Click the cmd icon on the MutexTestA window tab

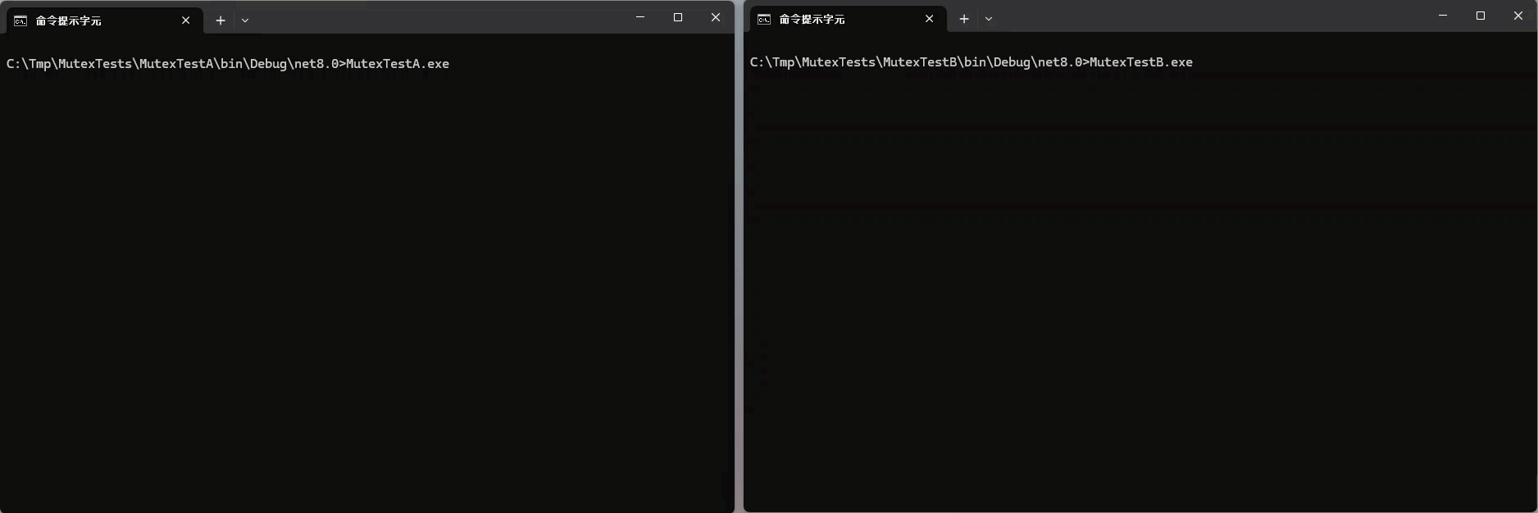[x=20, y=20]
